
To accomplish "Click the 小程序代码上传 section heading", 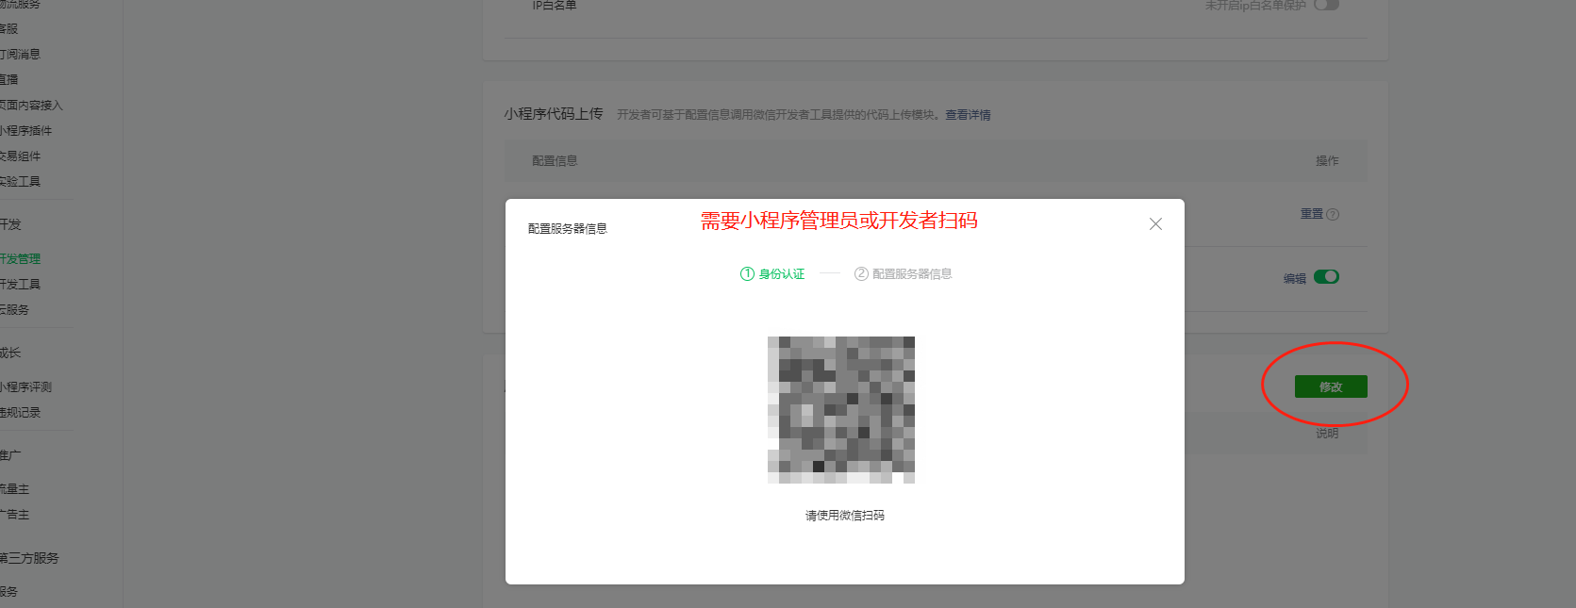I will (x=553, y=114).
